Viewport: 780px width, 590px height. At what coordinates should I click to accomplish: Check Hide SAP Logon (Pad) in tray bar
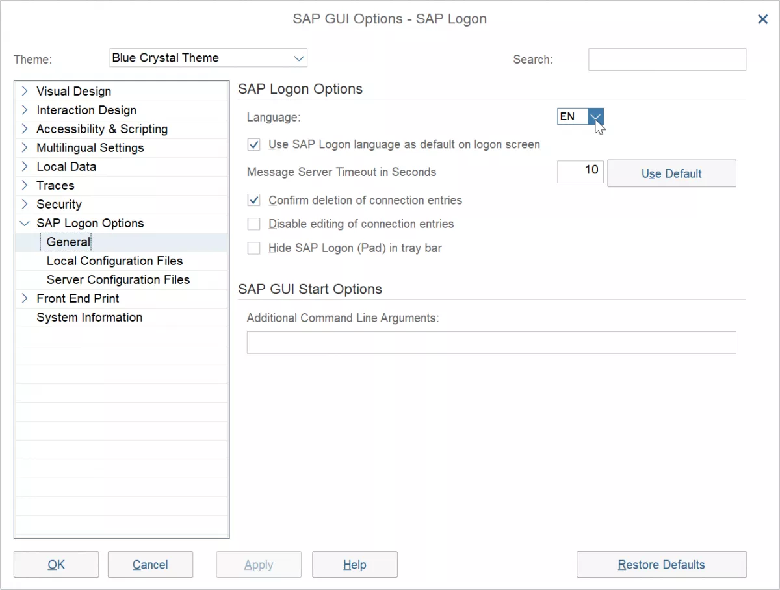tap(254, 248)
